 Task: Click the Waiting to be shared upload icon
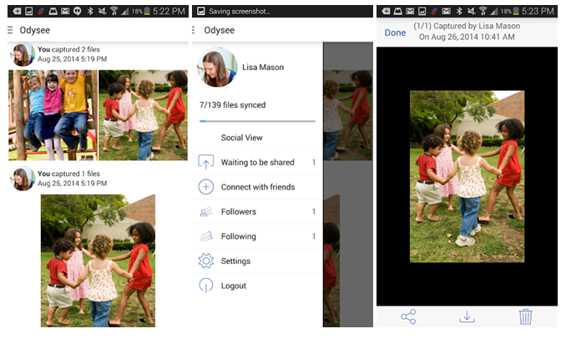[206, 162]
